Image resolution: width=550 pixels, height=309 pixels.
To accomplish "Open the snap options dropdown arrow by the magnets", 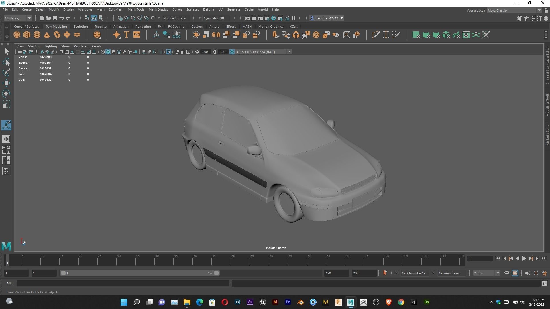I will 159,18.
